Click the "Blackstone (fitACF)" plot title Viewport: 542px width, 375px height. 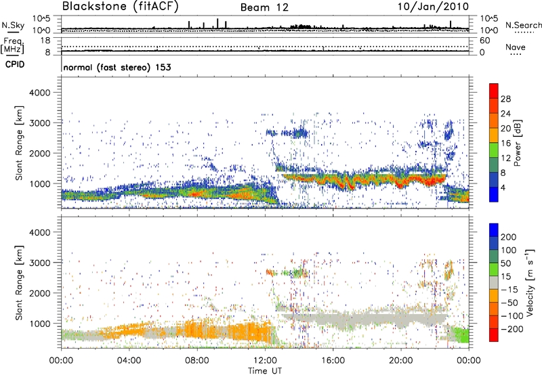pos(121,7)
